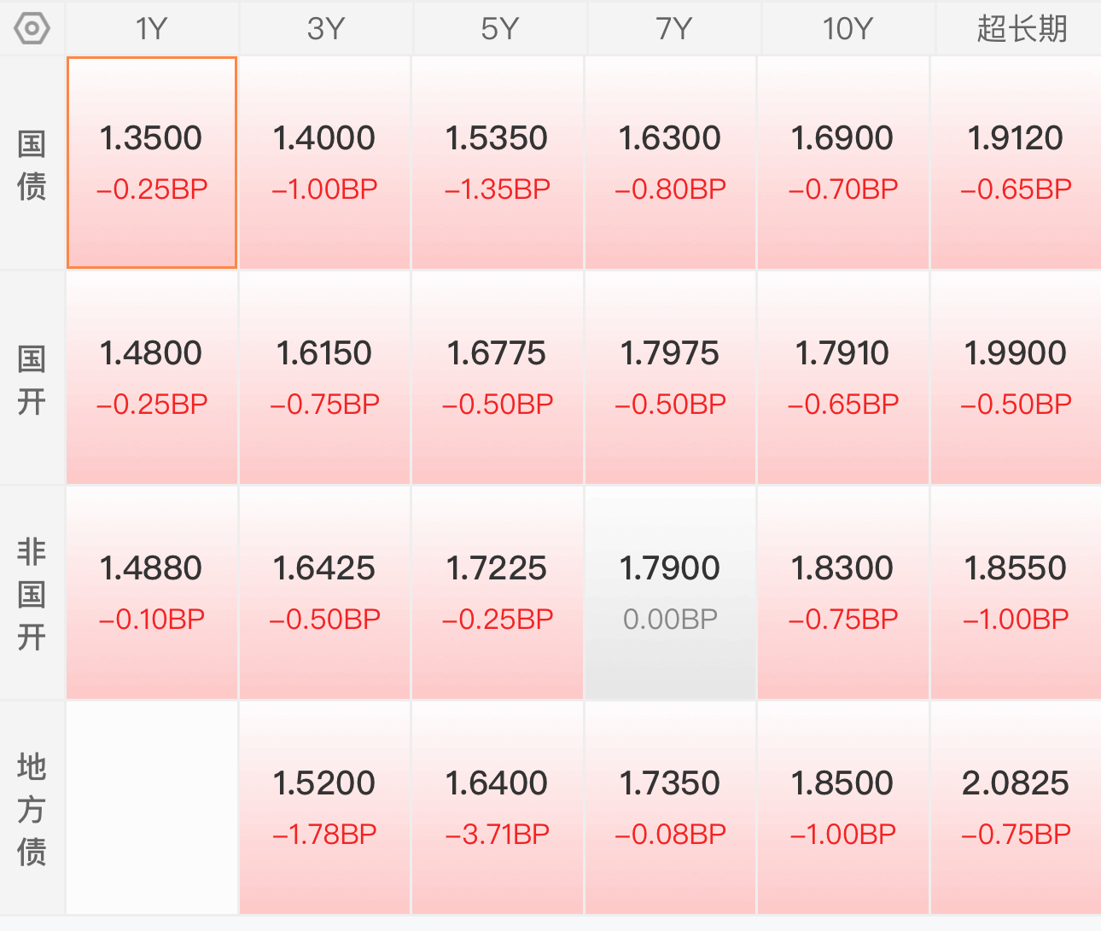1101x931 pixels.
Task: Open the hexagon settings icon
Action: (x=32, y=29)
